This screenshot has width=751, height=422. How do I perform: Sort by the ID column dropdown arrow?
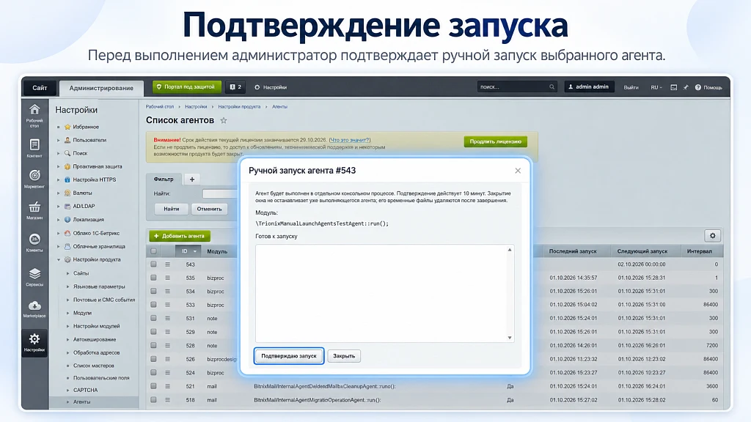(x=195, y=251)
